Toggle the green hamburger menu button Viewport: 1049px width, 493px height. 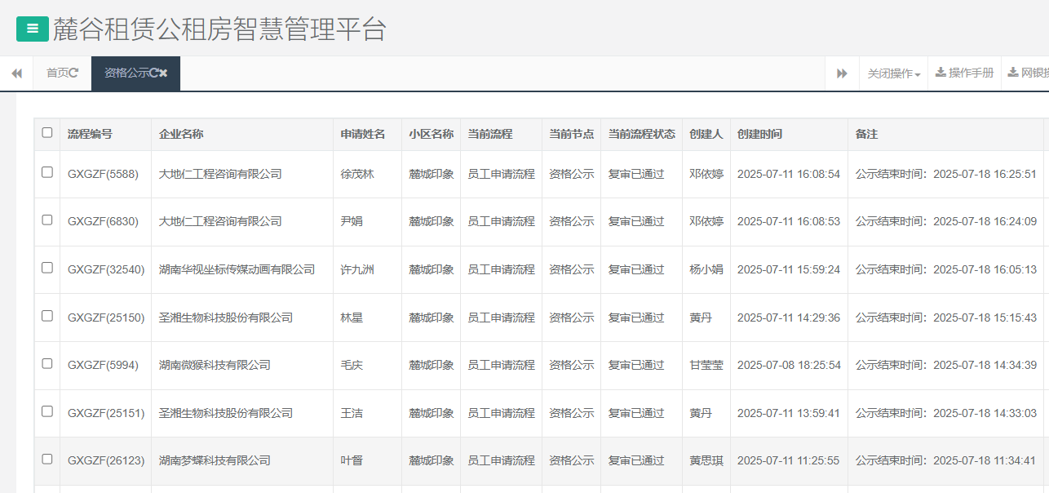33,29
